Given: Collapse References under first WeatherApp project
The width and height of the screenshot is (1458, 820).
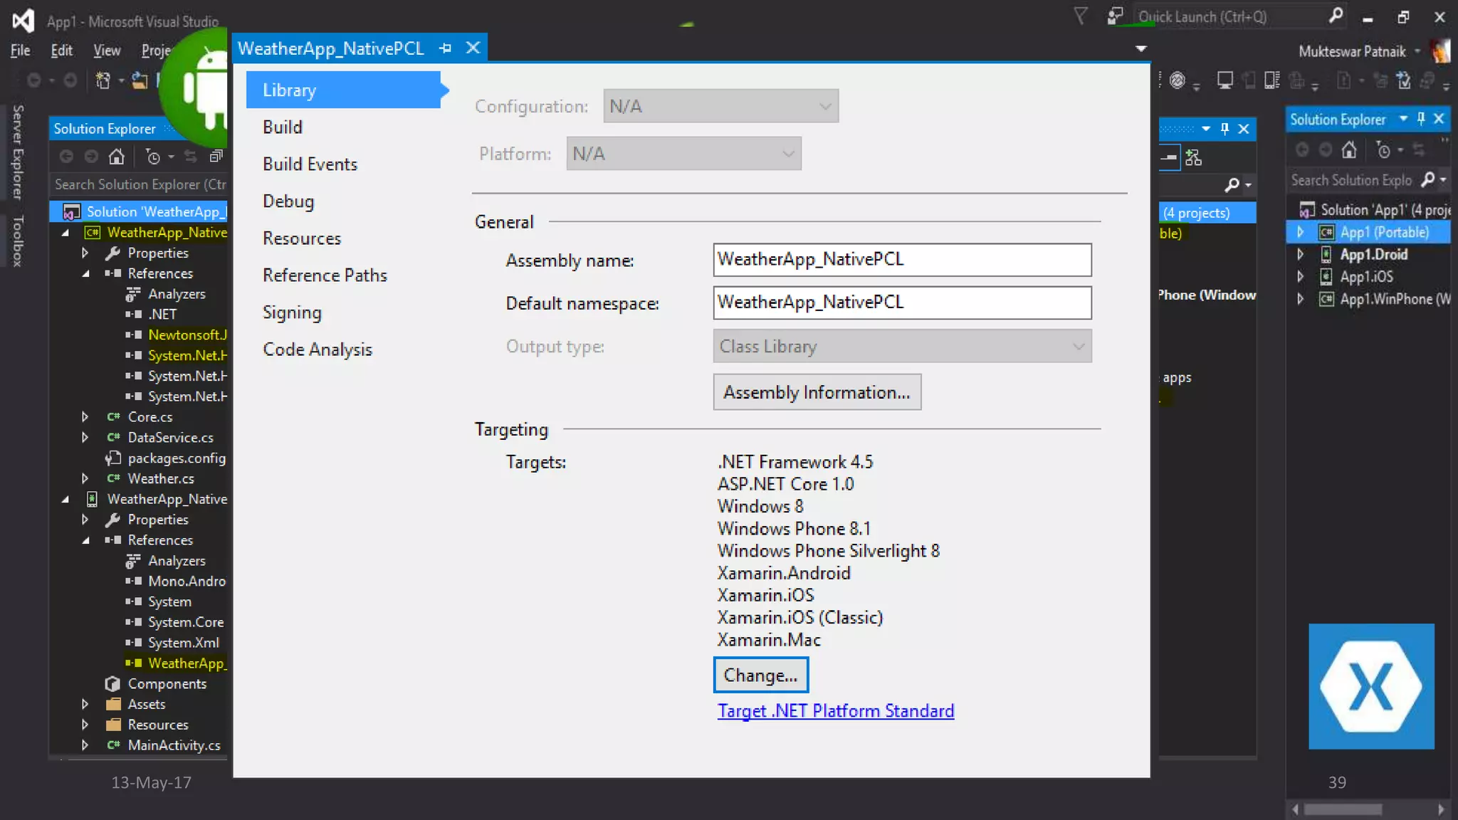Looking at the screenshot, I should click(x=85, y=273).
